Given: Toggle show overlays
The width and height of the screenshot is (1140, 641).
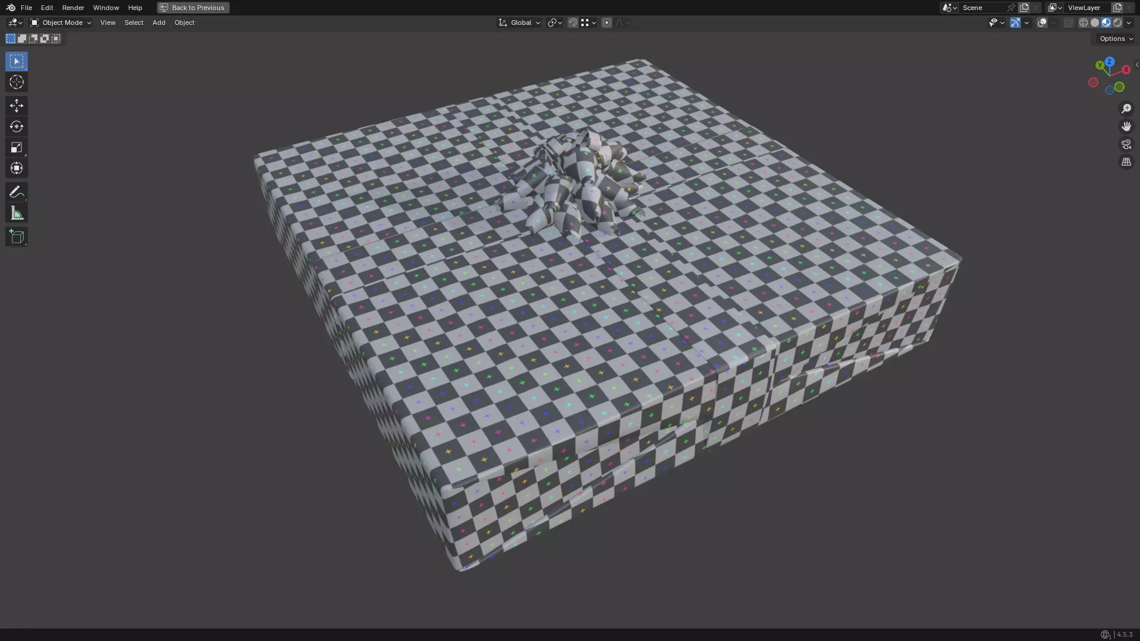Looking at the screenshot, I should (1042, 23).
